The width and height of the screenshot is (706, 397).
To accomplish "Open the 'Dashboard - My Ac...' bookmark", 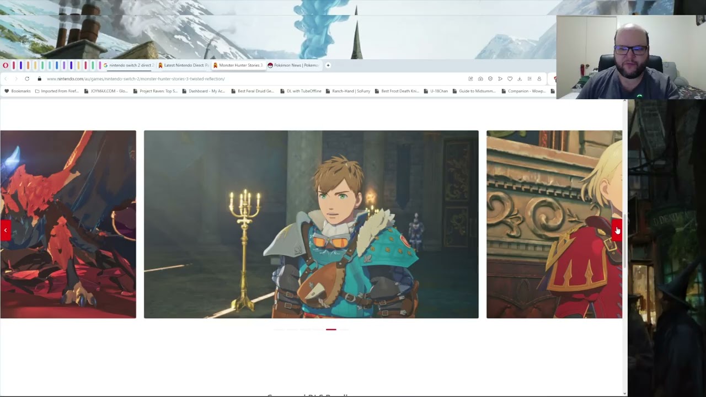I will coord(204,91).
